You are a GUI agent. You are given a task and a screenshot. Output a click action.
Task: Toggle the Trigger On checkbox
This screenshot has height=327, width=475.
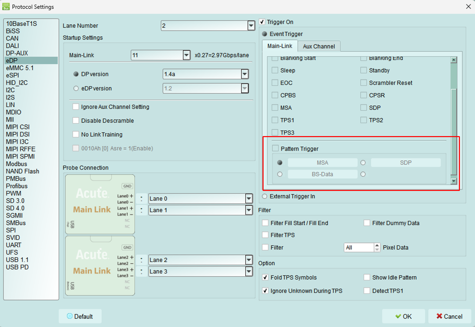tap(262, 22)
